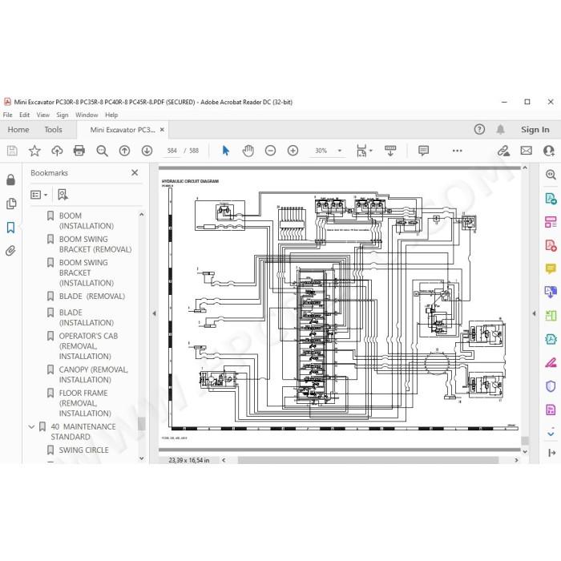The height and width of the screenshot is (561, 561).
Task: Click the Save file icon
Action: (x=12, y=151)
